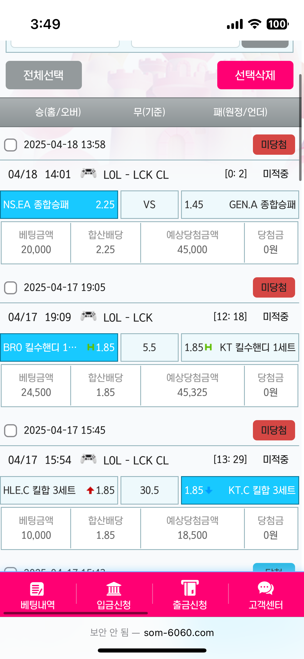Tap the green H handicap icon on KT odds
304x659 pixels.
pyautogui.click(x=208, y=347)
